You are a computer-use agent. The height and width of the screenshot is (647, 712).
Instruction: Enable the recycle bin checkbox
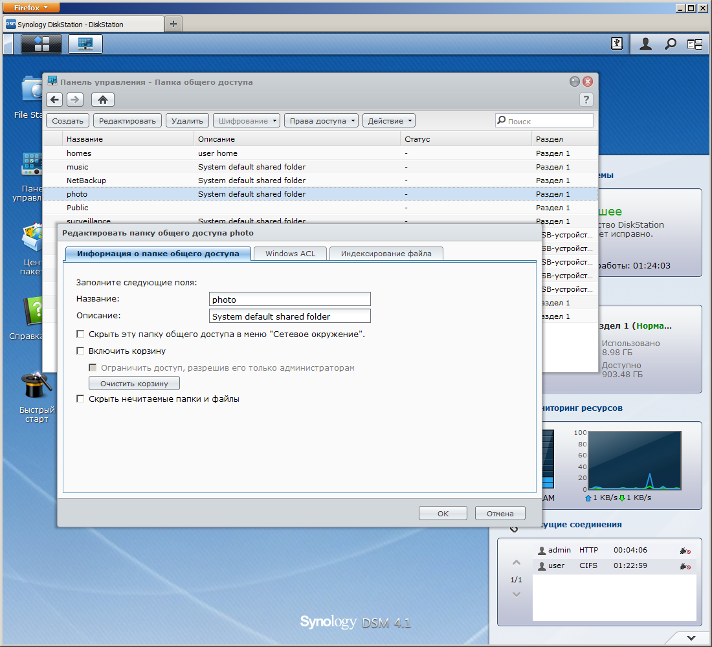click(80, 351)
